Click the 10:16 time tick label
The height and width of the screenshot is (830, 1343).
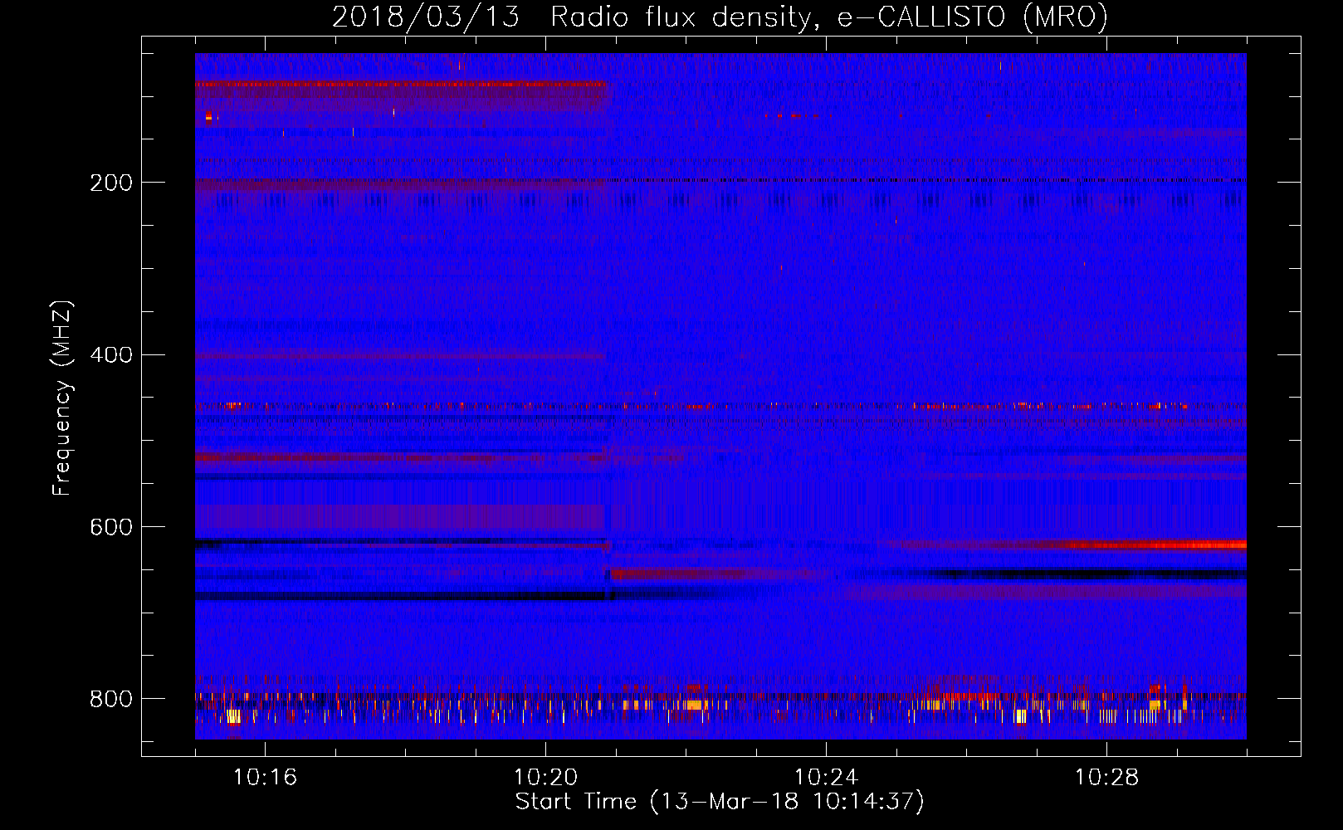[x=265, y=777]
